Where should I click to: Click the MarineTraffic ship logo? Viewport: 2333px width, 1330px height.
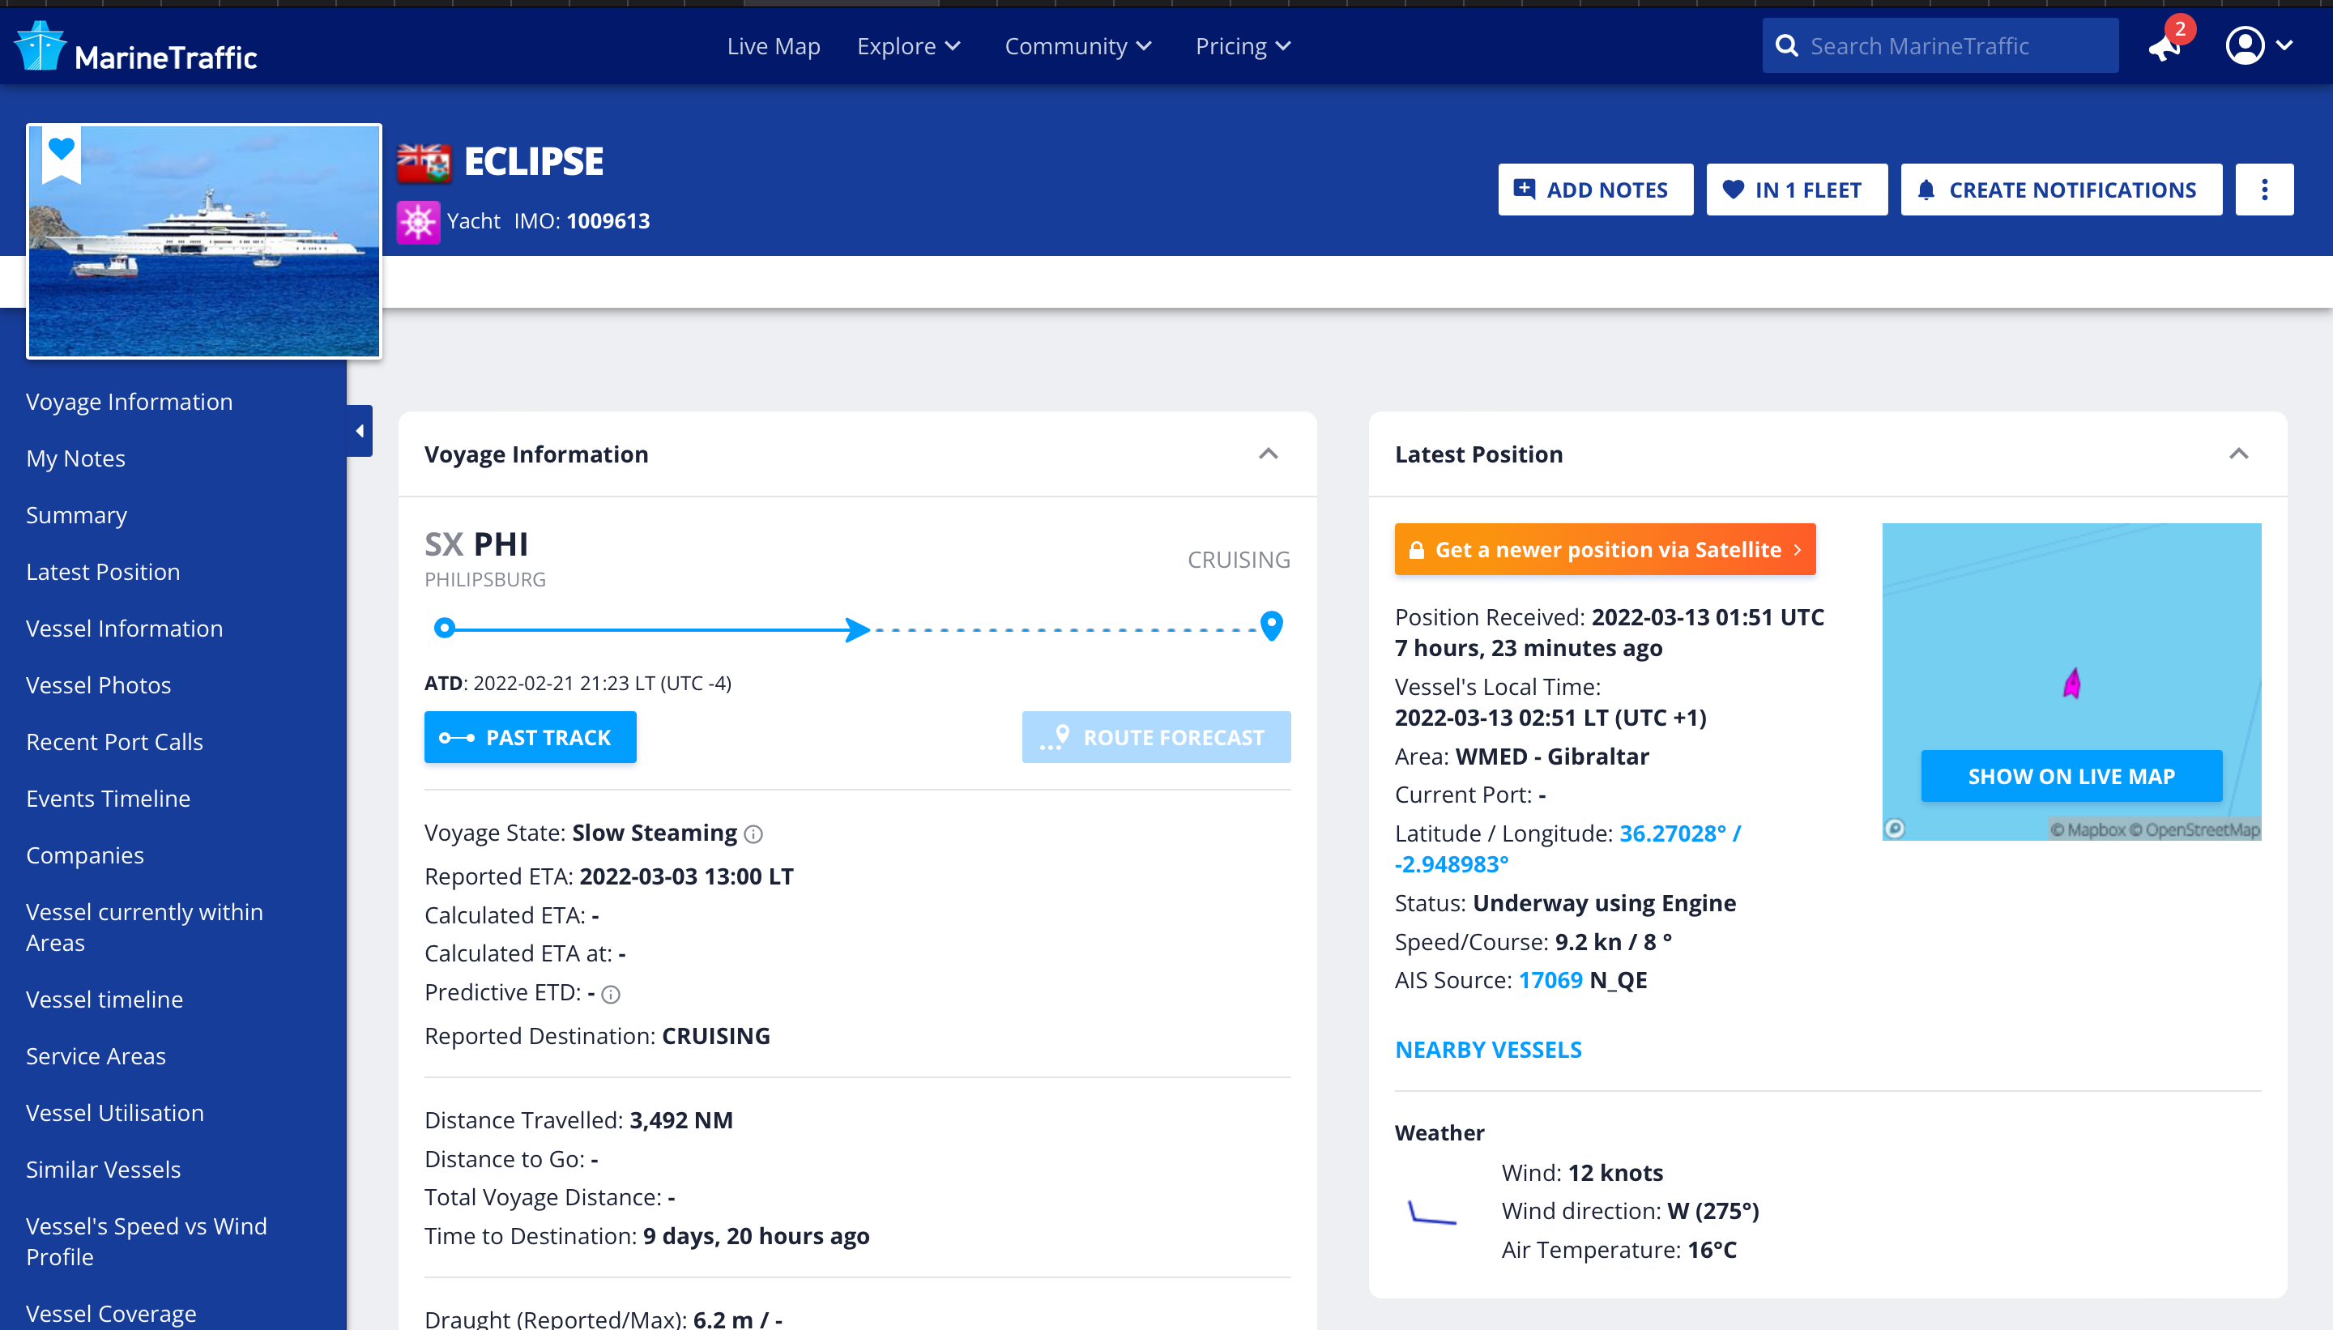tap(41, 45)
